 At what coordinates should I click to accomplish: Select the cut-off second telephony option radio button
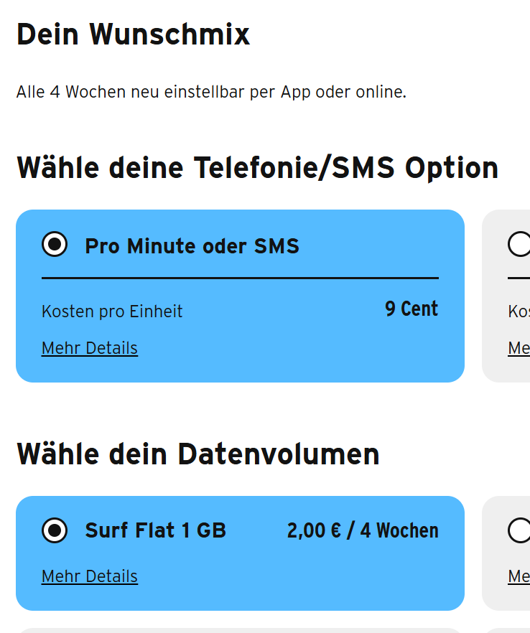[x=519, y=245]
